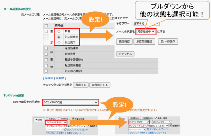Open the 承認フロー dropdown showing 通常承認
Image resolution: width=211 pixels, height=136 pixels.
click(x=146, y=24)
